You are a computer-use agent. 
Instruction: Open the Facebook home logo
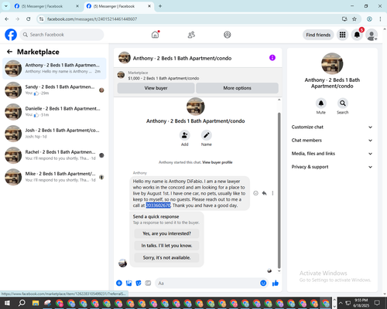[x=11, y=35]
